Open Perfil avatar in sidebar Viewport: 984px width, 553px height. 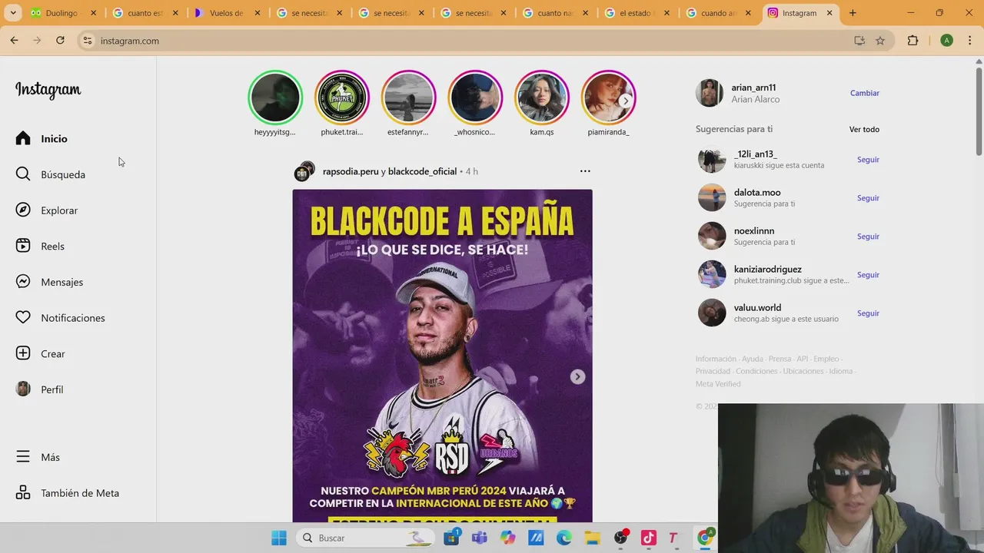coord(23,389)
